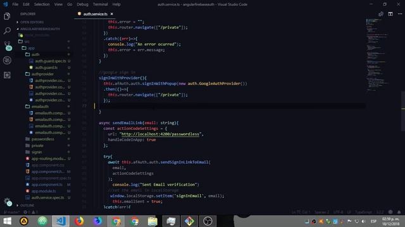
Task: Open auth.guard.ts in the explorer
Action: (46, 67)
